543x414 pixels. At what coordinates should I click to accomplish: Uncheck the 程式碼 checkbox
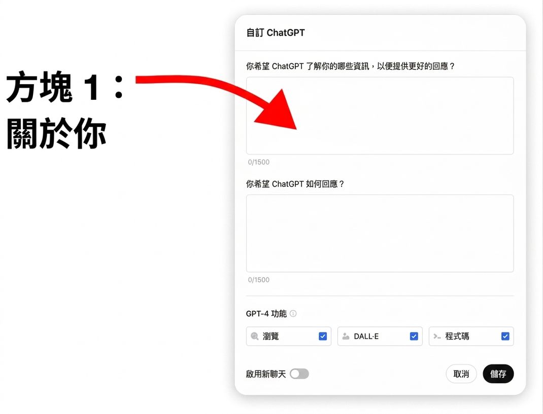tap(505, 336)
